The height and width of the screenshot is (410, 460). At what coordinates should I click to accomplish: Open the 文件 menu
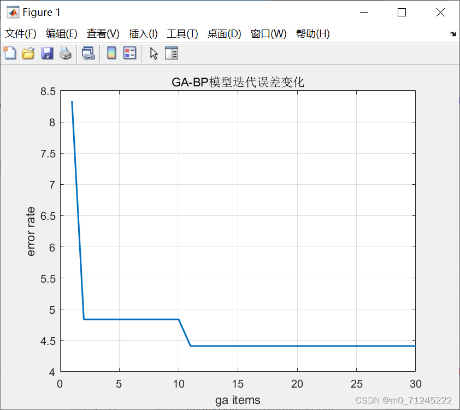[x=21, y=33]
